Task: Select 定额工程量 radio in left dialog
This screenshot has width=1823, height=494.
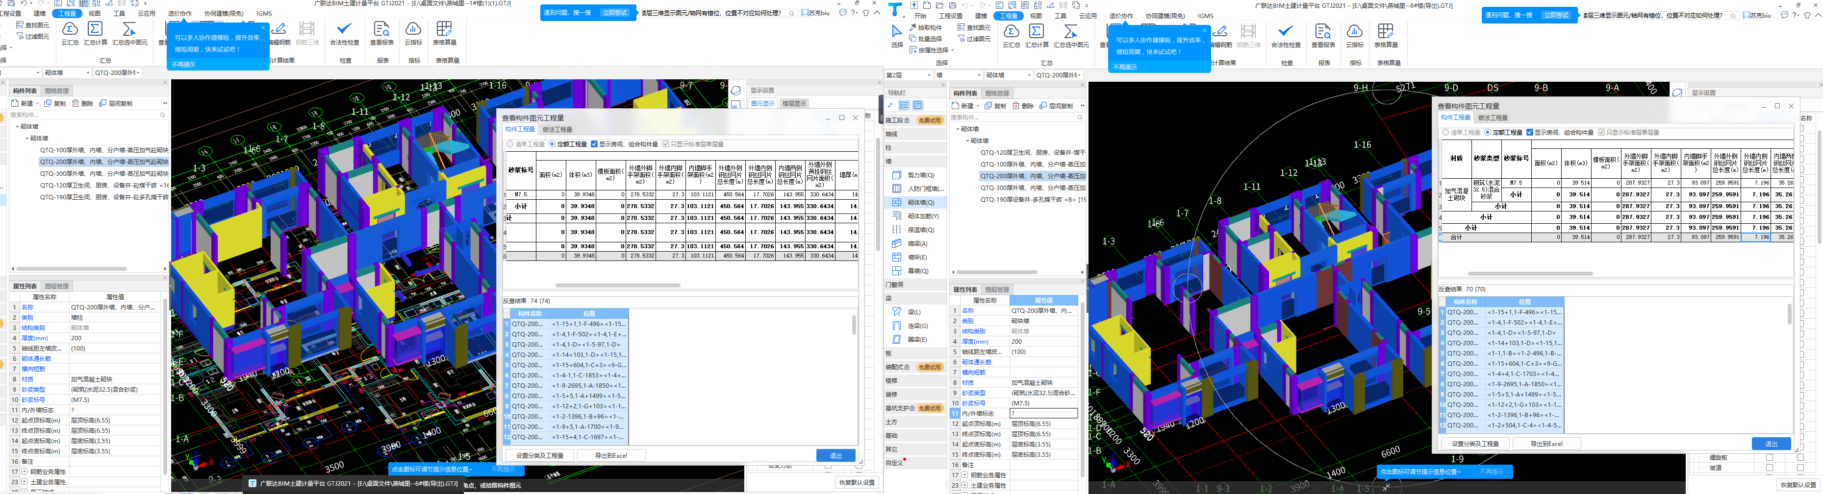Action: (x=568, y=144)
